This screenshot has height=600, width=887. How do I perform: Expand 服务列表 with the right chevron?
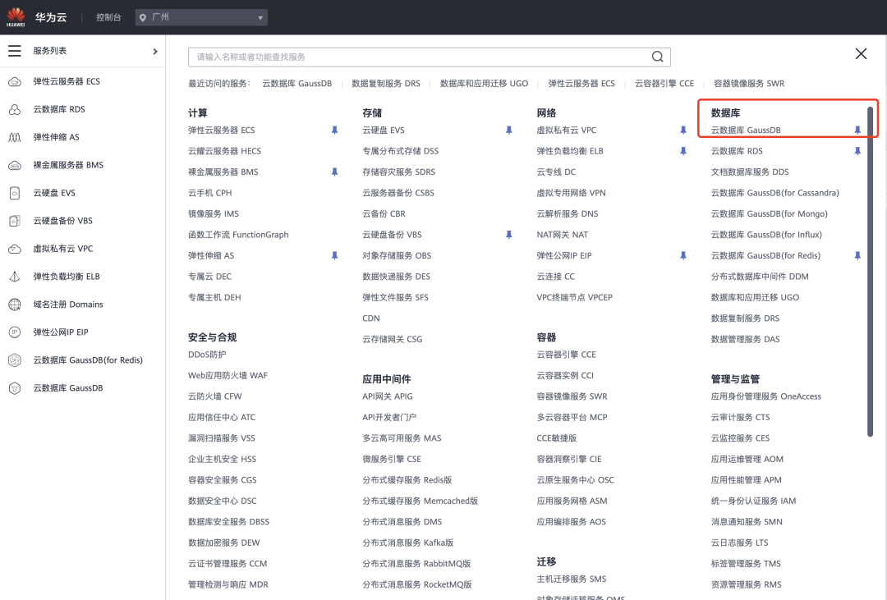click(x=155, y=52)
